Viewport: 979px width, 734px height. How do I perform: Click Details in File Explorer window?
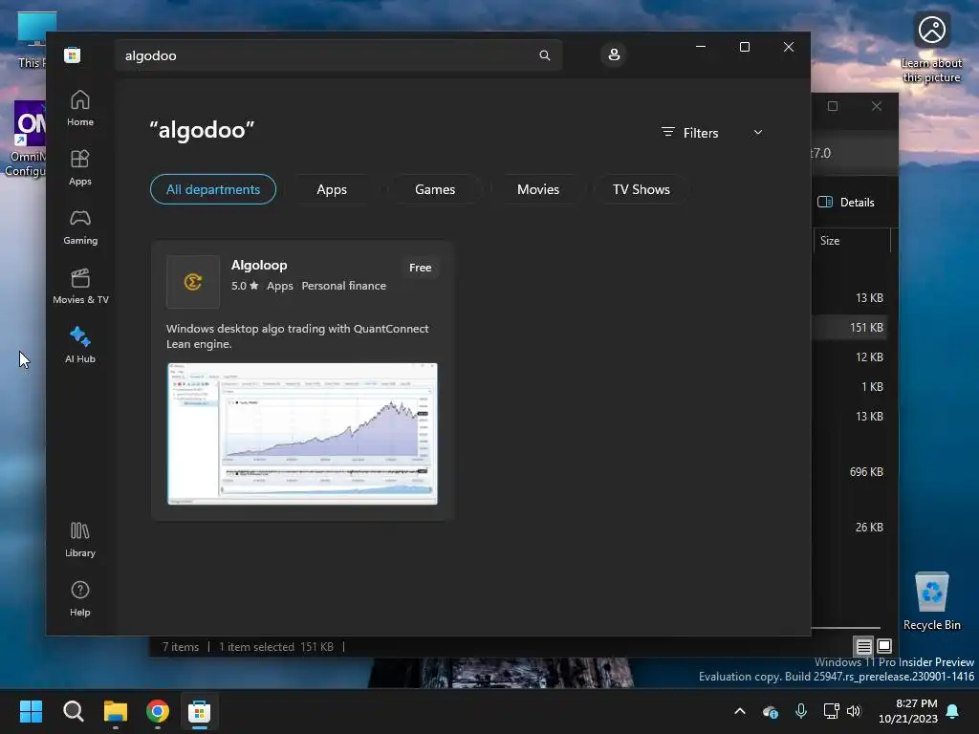pyautogui.click(x=847, y=202)
